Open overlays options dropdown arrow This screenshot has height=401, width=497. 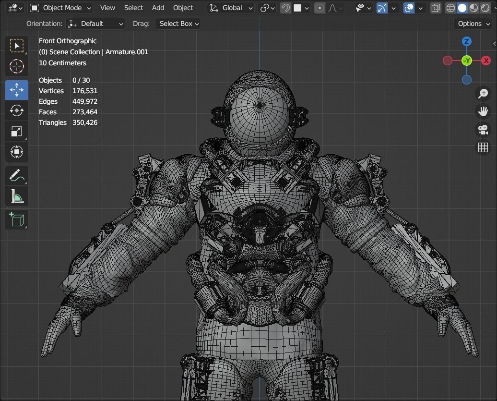point(420,8)
